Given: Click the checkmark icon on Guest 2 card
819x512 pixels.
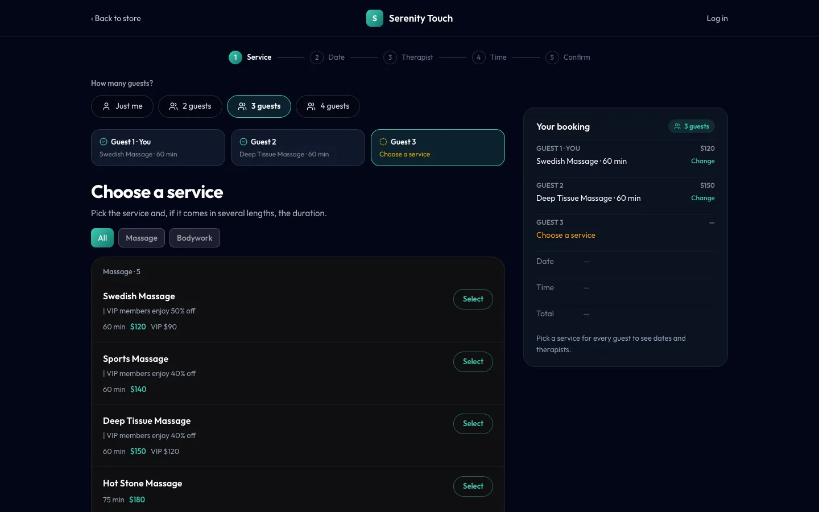Looking at the screenshot, I should tap(243, 142).
